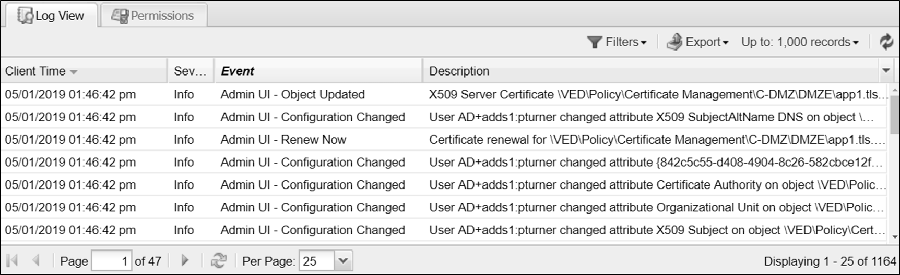
Task: Go to the first page arrow
Action: [x=12, y=260]
